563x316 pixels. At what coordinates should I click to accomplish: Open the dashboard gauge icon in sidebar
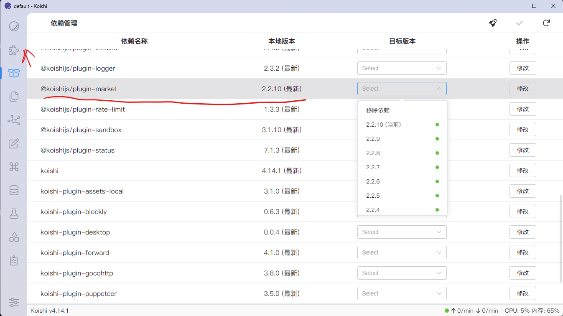tap(14, 26)
